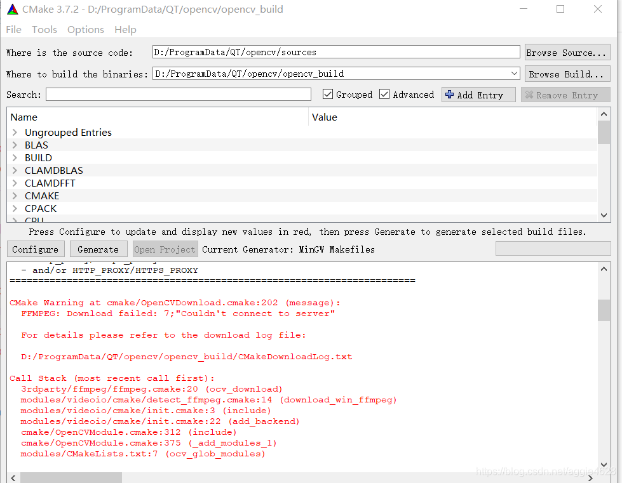This screenshot has width=622, height=483.
Task: Expand the Ungrouped Entries group
Action: pyautogui.click(x=15, y=133)
